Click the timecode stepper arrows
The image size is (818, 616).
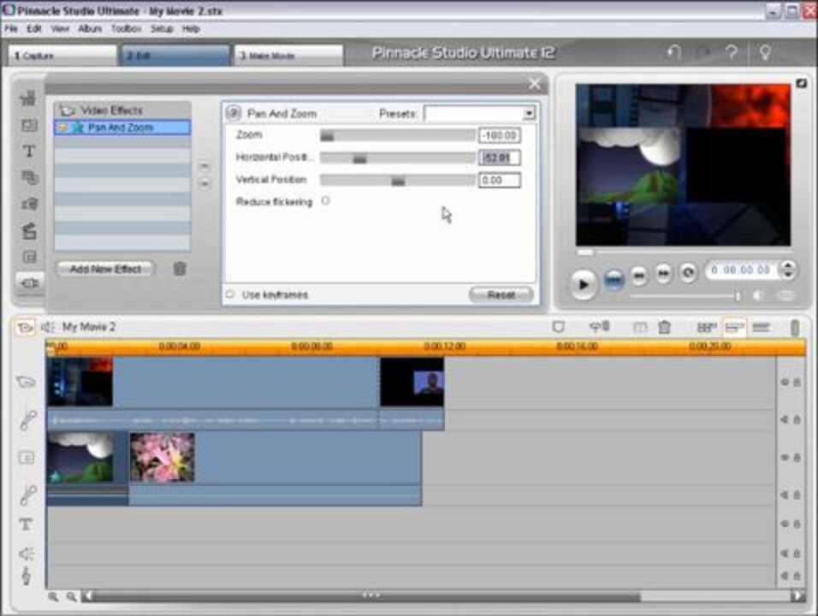[787, 269]
